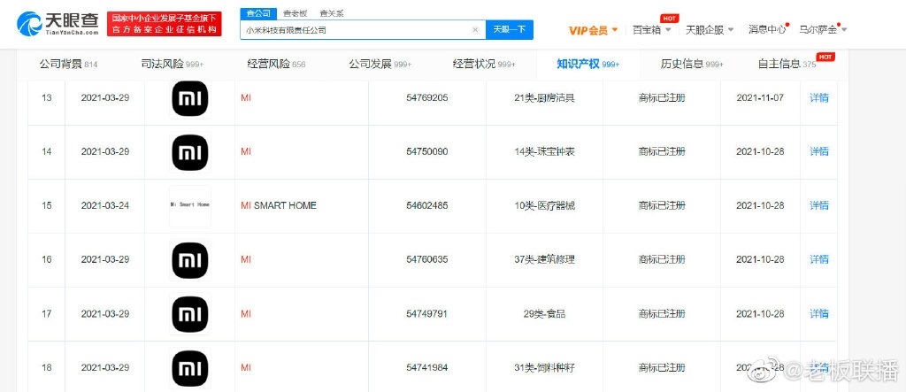Open 自主信息 tab
906x392 pixels.
coord(787,65)
